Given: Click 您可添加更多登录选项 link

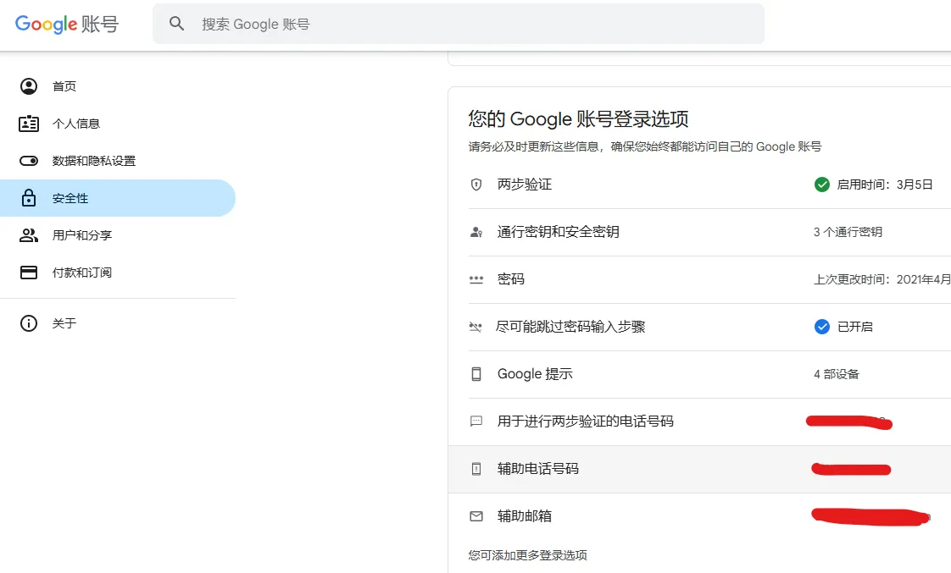Looking at the screenshot, I should pyautogui.click(x=528, y=555).
